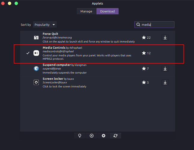
Task: Select the Media Controls applet row
Action: (90, 53)
